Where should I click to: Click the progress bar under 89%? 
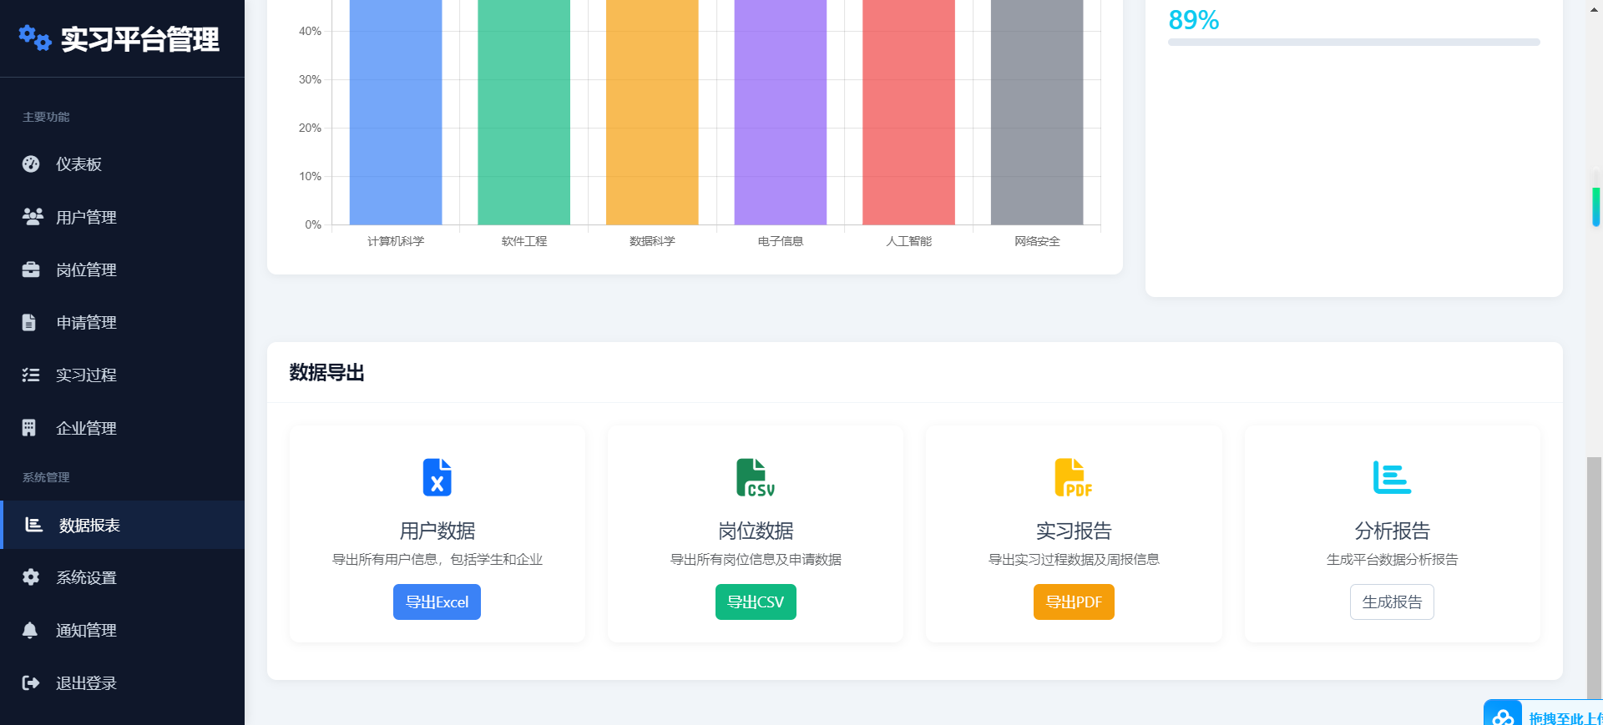[1353, 42]
